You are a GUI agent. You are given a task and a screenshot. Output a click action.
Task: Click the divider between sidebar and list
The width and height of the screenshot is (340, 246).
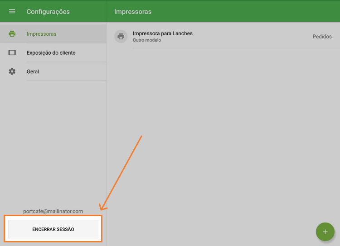[106, 136]
